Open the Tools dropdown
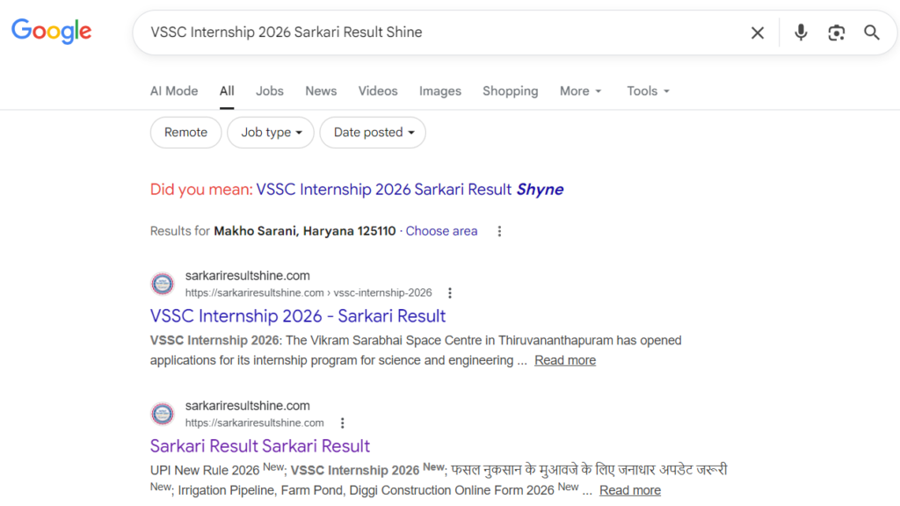Screen dimensions: 900x506 [x=648, y=91]
